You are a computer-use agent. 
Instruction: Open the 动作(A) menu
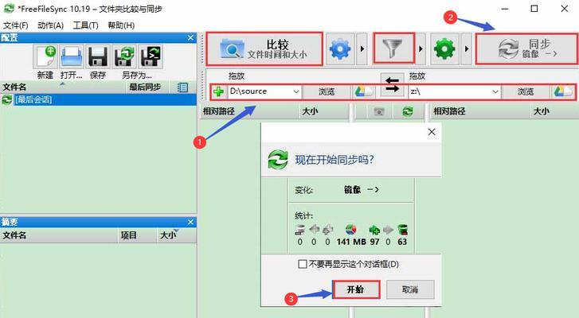click(51, 25)
